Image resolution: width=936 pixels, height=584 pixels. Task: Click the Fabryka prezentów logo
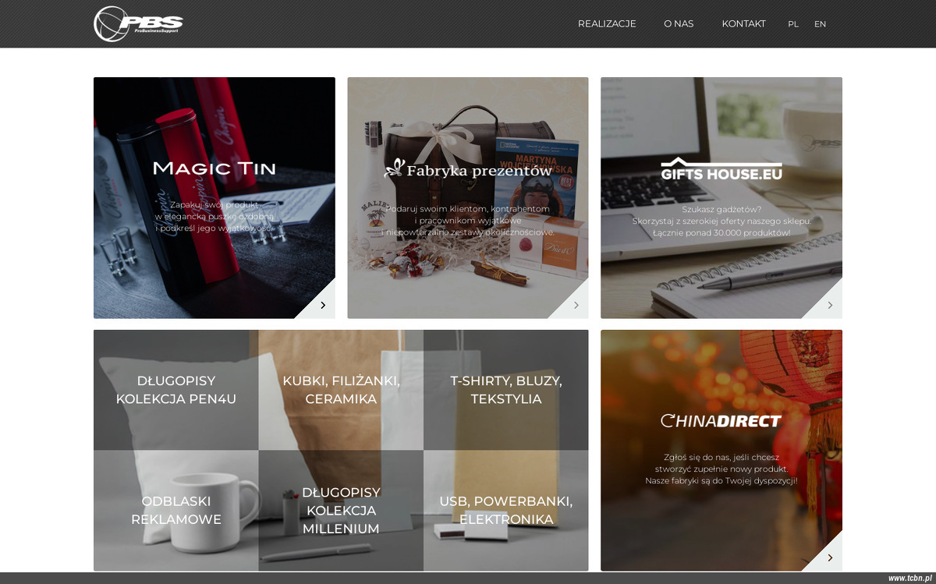click(468, 169)
